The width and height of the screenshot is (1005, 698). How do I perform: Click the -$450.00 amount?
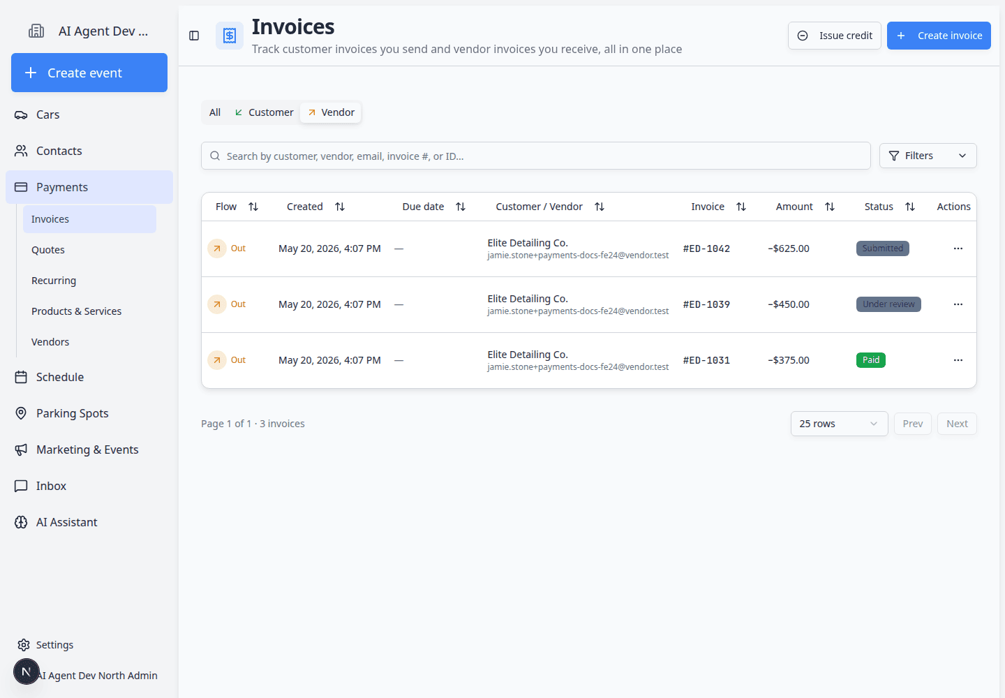[x=789, y=304]
